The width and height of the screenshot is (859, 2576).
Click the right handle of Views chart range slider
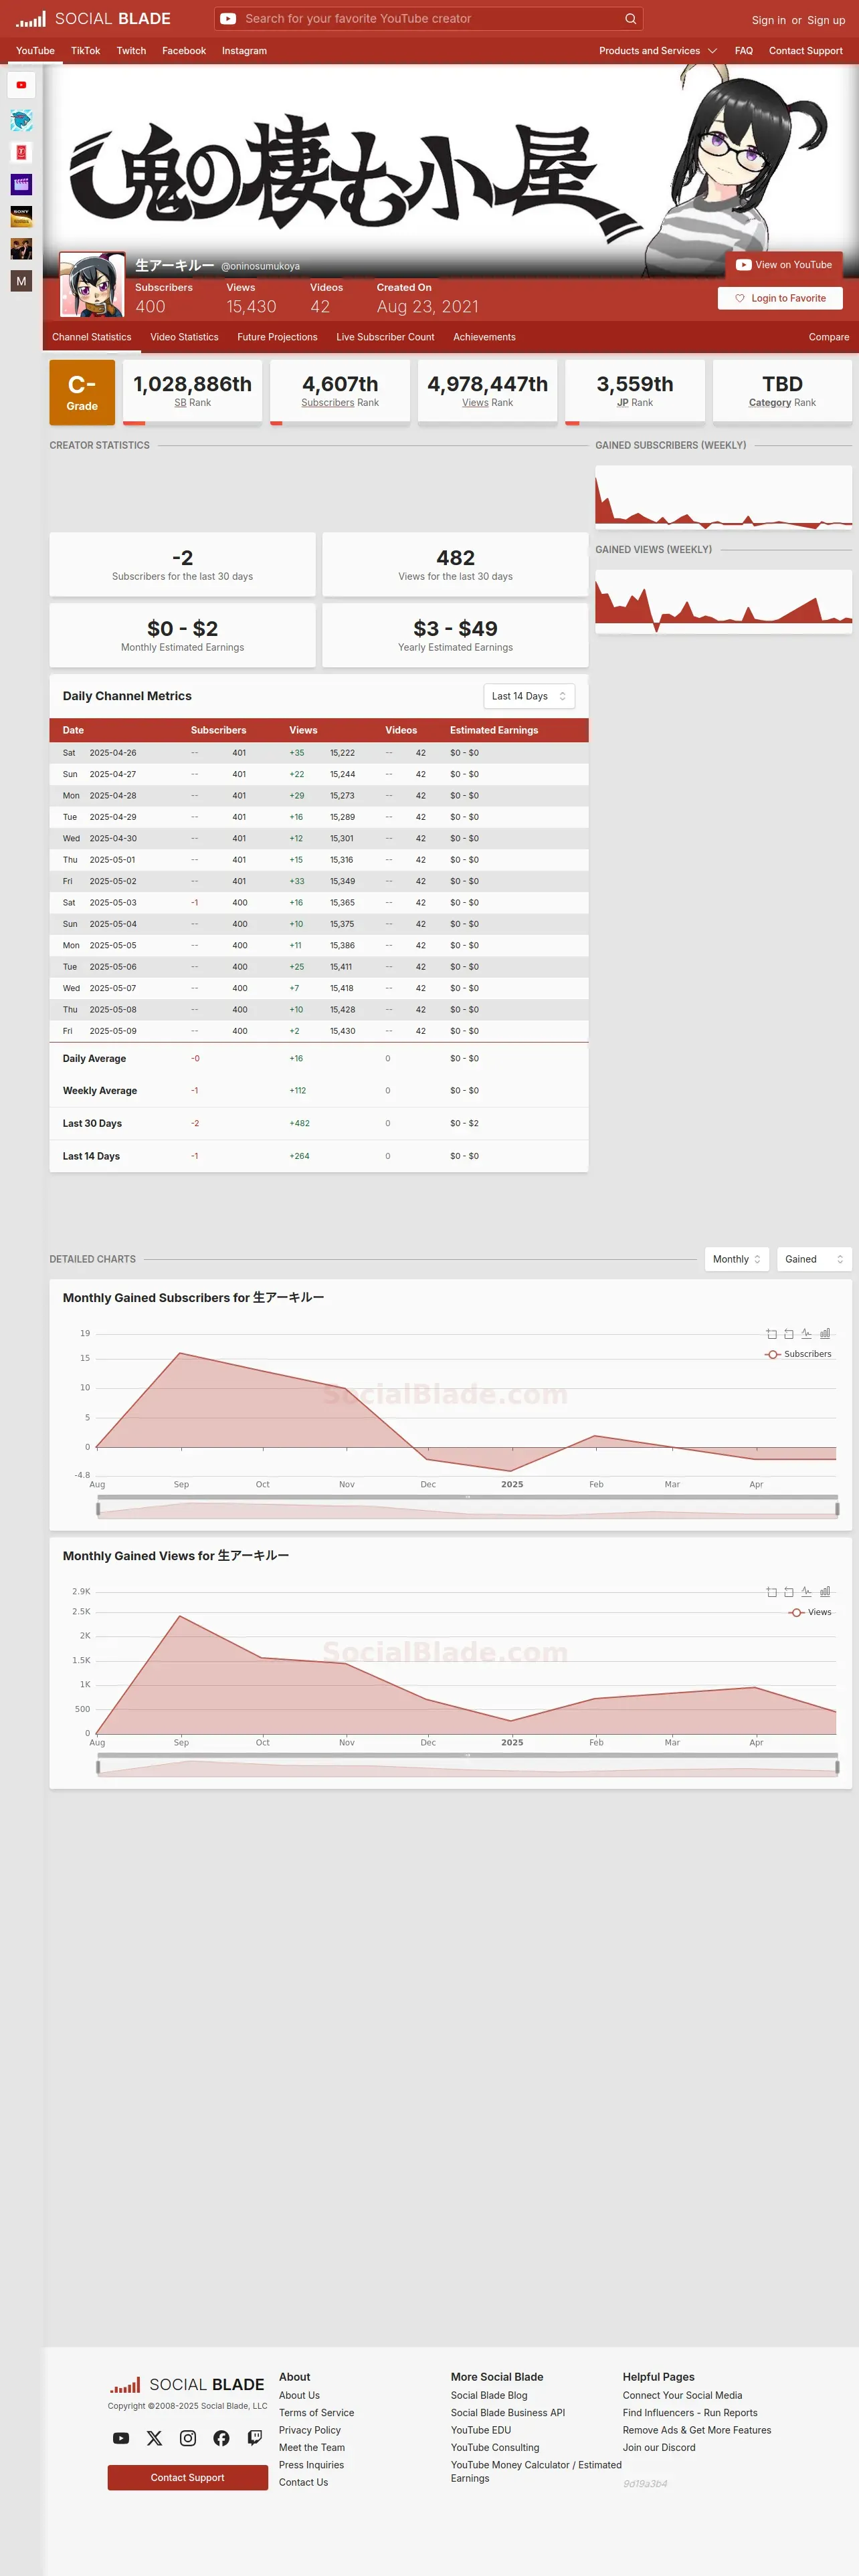837,1767
